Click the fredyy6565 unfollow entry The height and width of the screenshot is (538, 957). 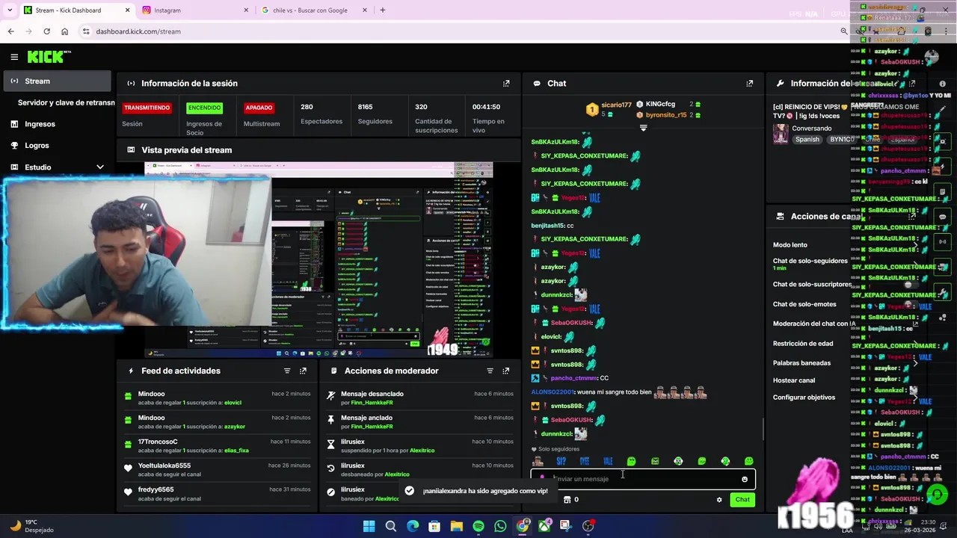pos(217,494)
